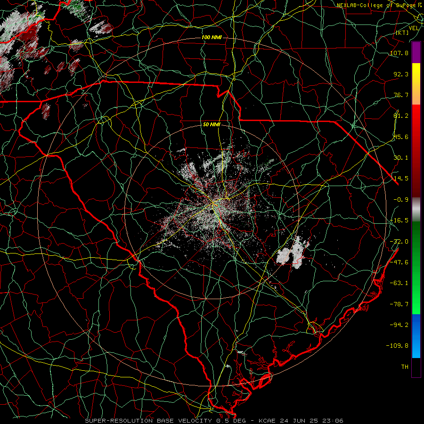Click the 30.1 legend value

[401, 158]
